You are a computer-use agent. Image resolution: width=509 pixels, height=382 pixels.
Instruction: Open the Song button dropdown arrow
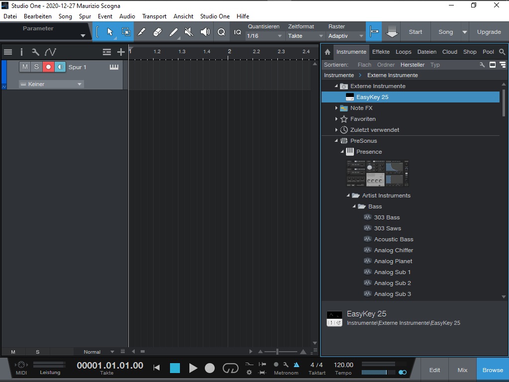coord(465,32)
